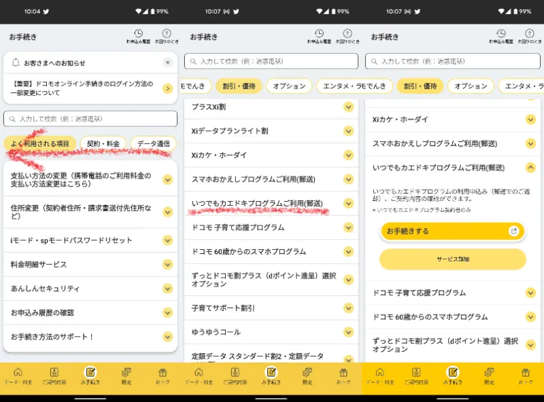Open the 【重要】 login change notice arrow
Image resolution: width=544 pixels, height=402 pixels.
tap(167, 88)
